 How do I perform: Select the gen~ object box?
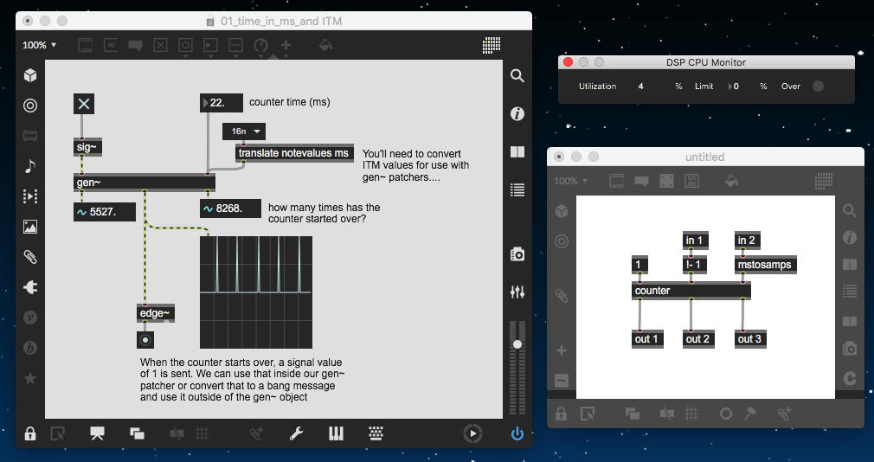[145, 183]
